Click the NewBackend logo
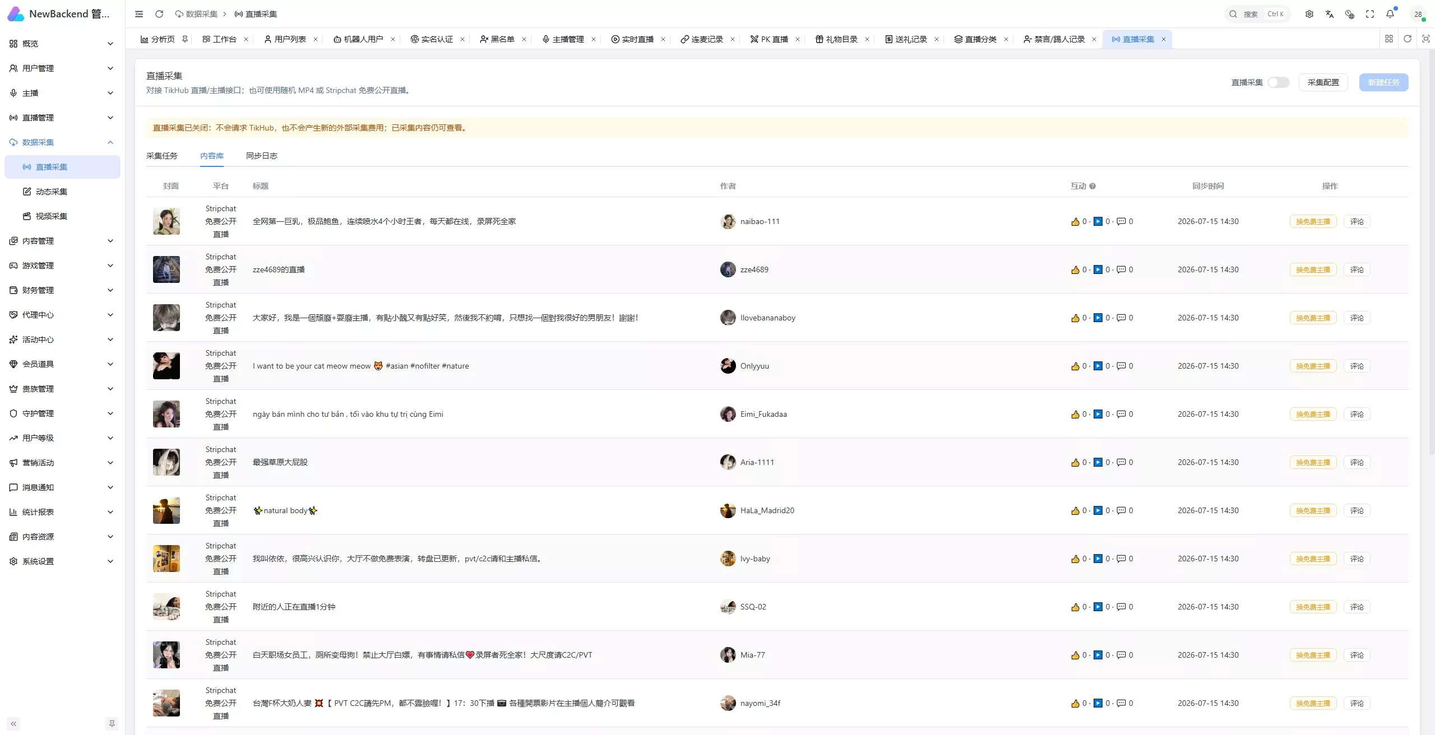This screenshot has width=1435, height=735. (x=16, y=14)
